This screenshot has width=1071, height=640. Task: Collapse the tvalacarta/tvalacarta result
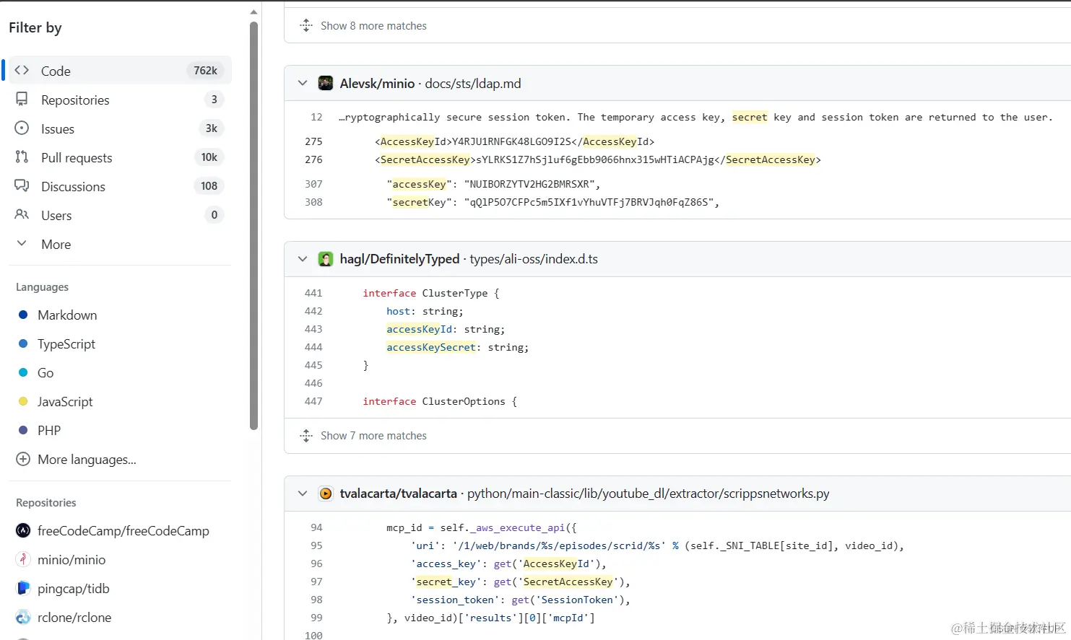(303, 494)
